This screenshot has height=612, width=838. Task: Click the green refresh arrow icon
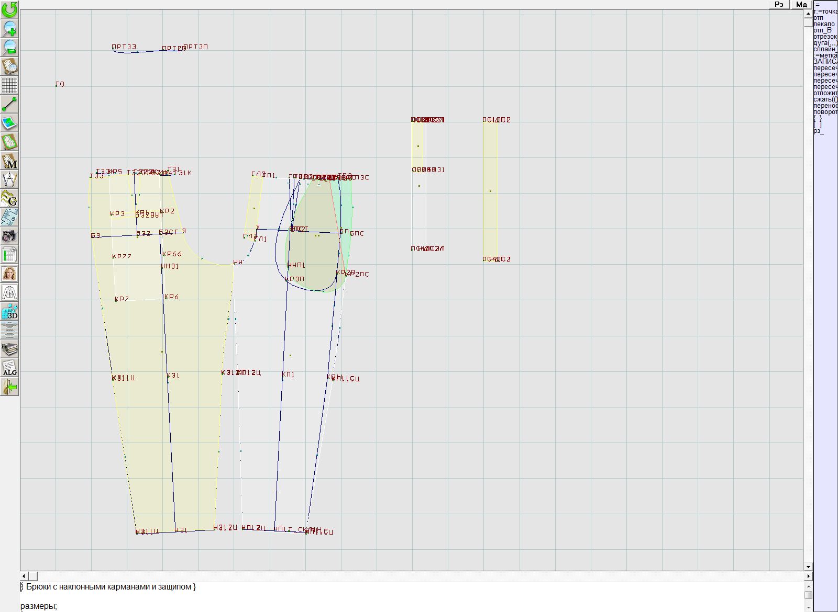(x=9, y=9)
